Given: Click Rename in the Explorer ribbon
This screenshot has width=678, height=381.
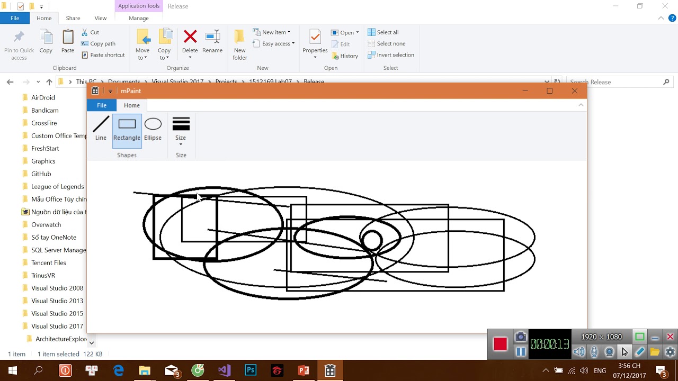Looking at the screenshot, I should [x=212, y=41].
